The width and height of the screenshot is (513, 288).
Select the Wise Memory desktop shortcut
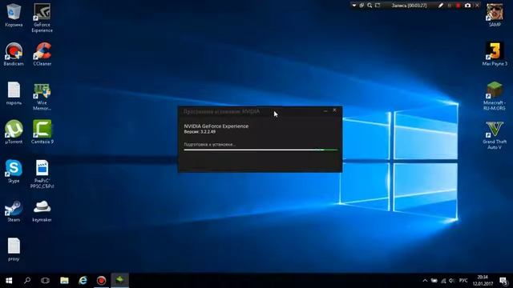click(x=42, y=97)
